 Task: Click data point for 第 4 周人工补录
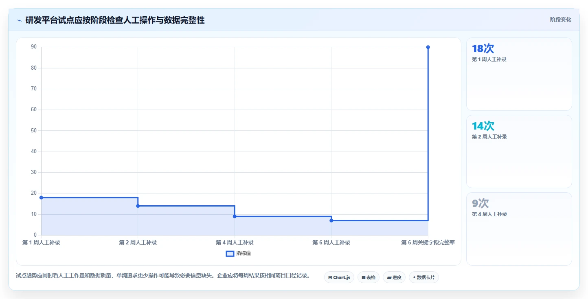[235, 216]
